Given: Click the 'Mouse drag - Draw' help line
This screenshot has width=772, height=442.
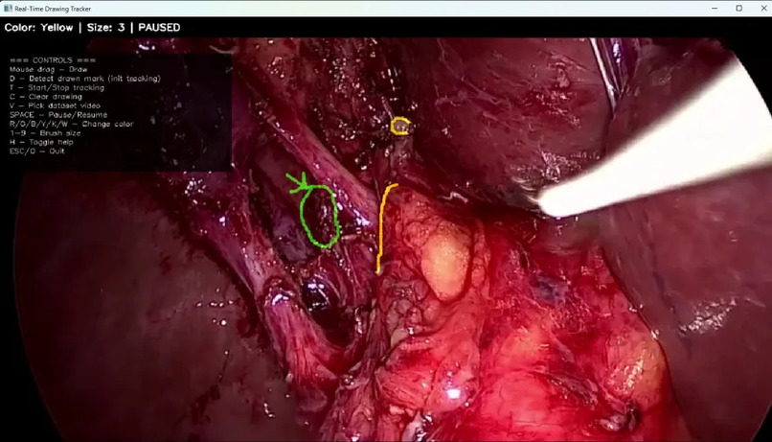Looking at the screenshot, I should [x=48, y=69].
